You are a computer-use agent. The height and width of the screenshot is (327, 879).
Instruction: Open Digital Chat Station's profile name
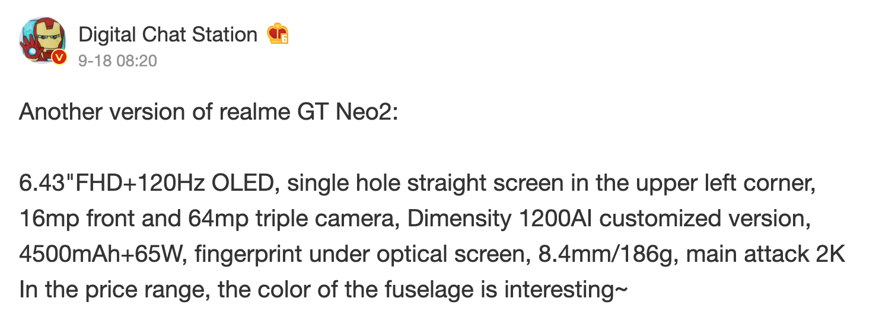pyautogui.click(x=168, y=35)
